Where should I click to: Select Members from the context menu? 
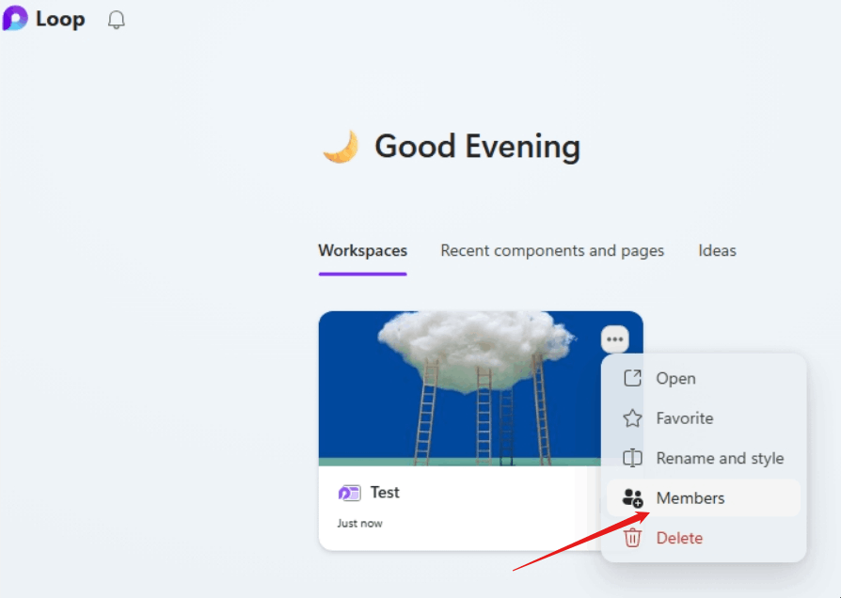point(703,498)
